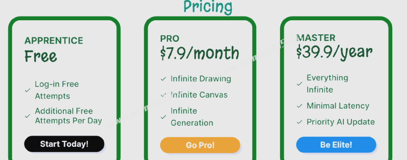Click the Minimal Latency feature text
407x160 pixels.
[x=338, y=106]
